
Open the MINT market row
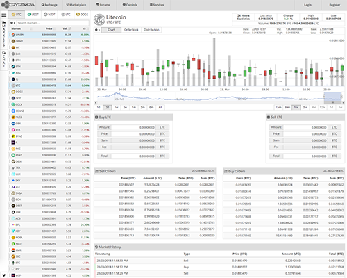[x=49, y=155]
